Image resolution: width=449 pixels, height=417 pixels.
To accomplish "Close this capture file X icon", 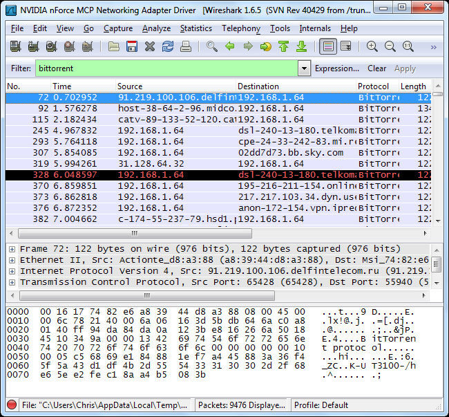I will click(150, 46).
